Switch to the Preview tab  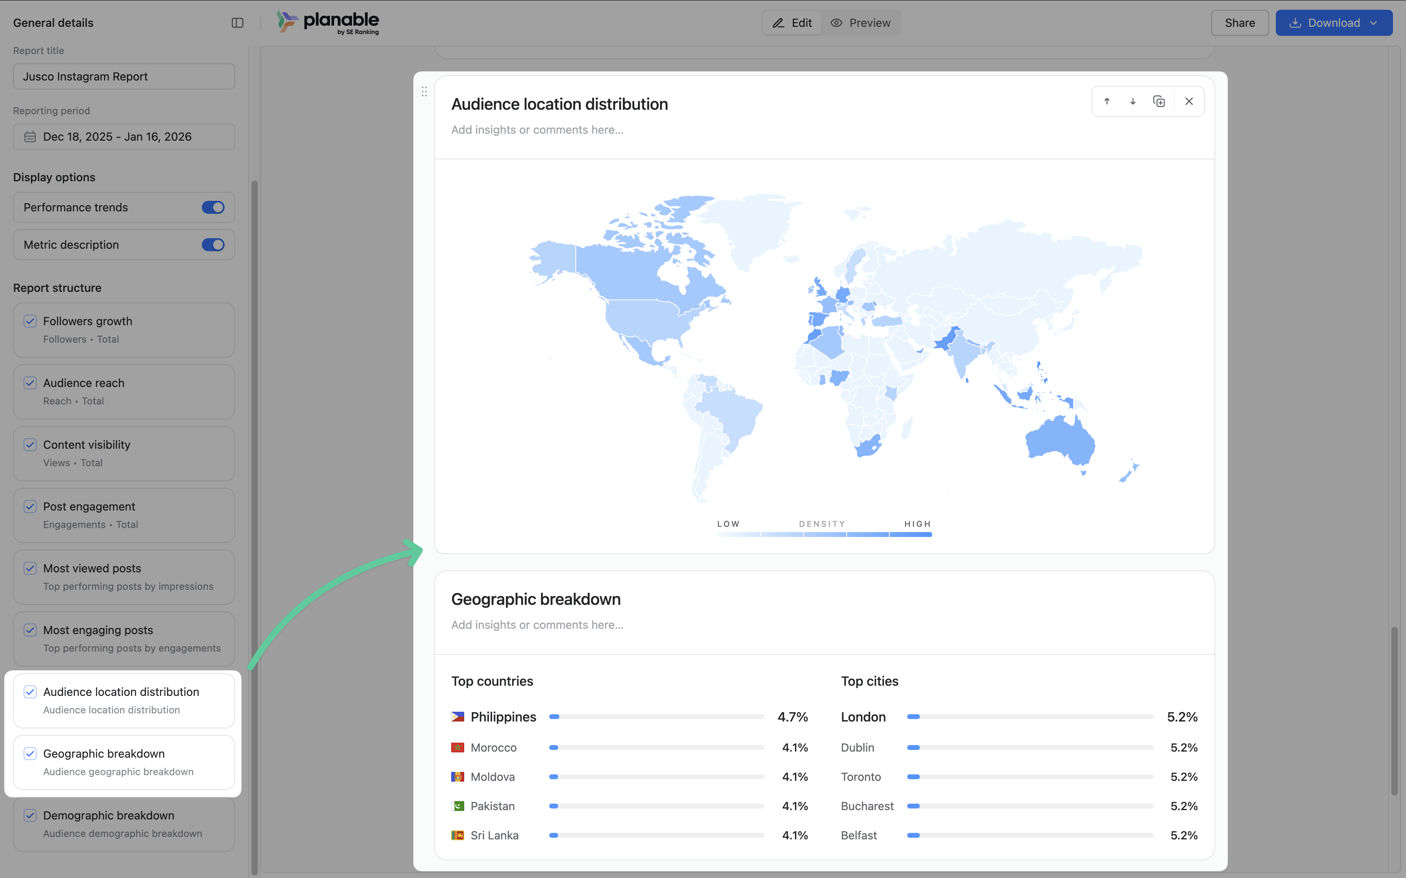point(861,23)
